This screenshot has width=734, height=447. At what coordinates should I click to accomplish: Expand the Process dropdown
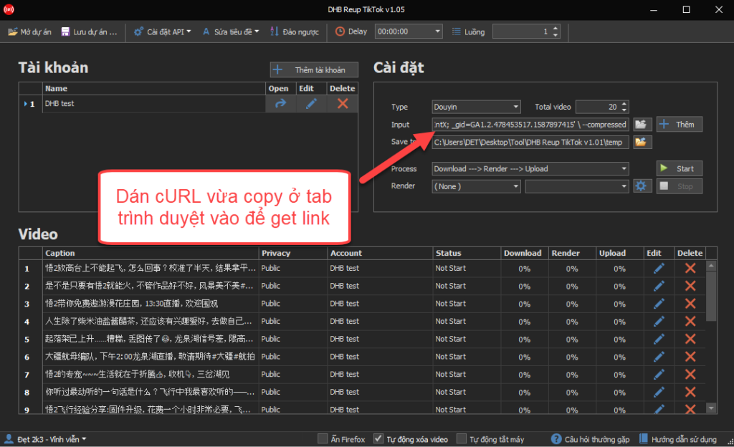coord(530,169)
